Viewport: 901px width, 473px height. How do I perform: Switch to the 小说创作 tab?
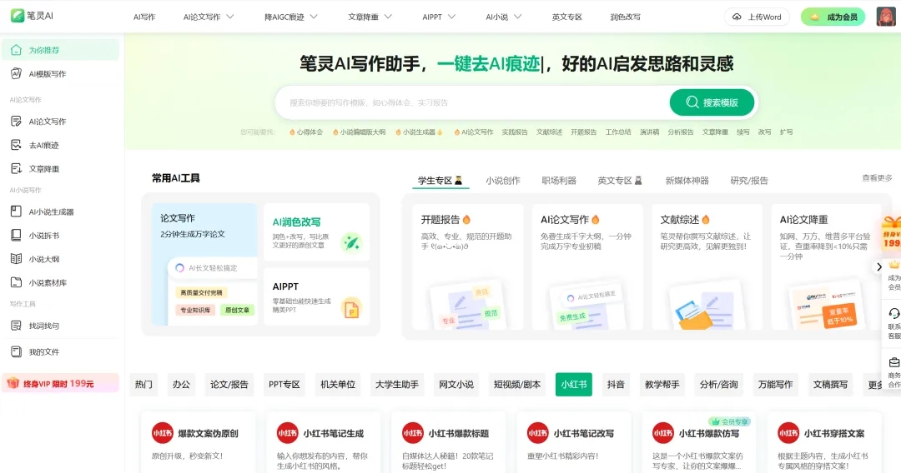point(503,180)
